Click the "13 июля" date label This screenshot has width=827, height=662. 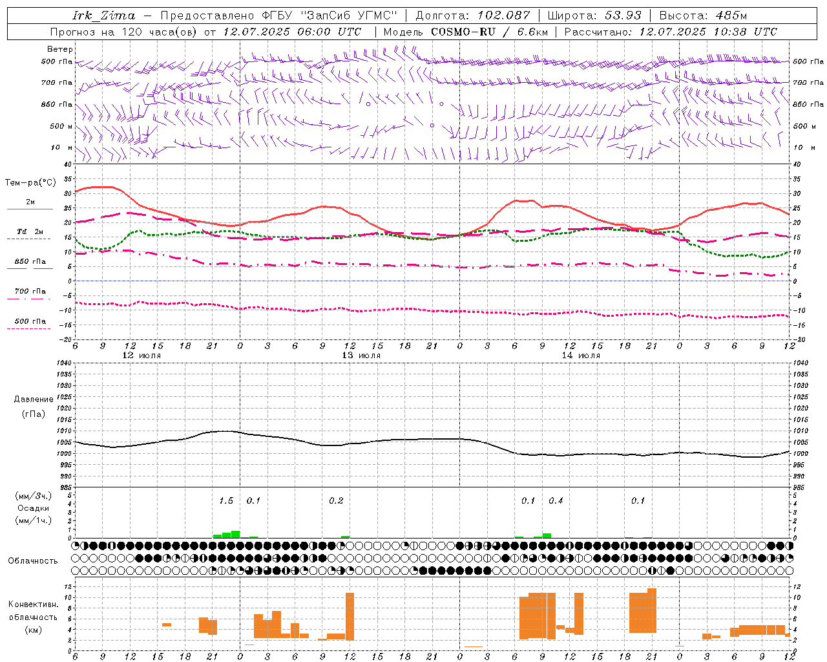pyautogui.click(x=361, y=356)
